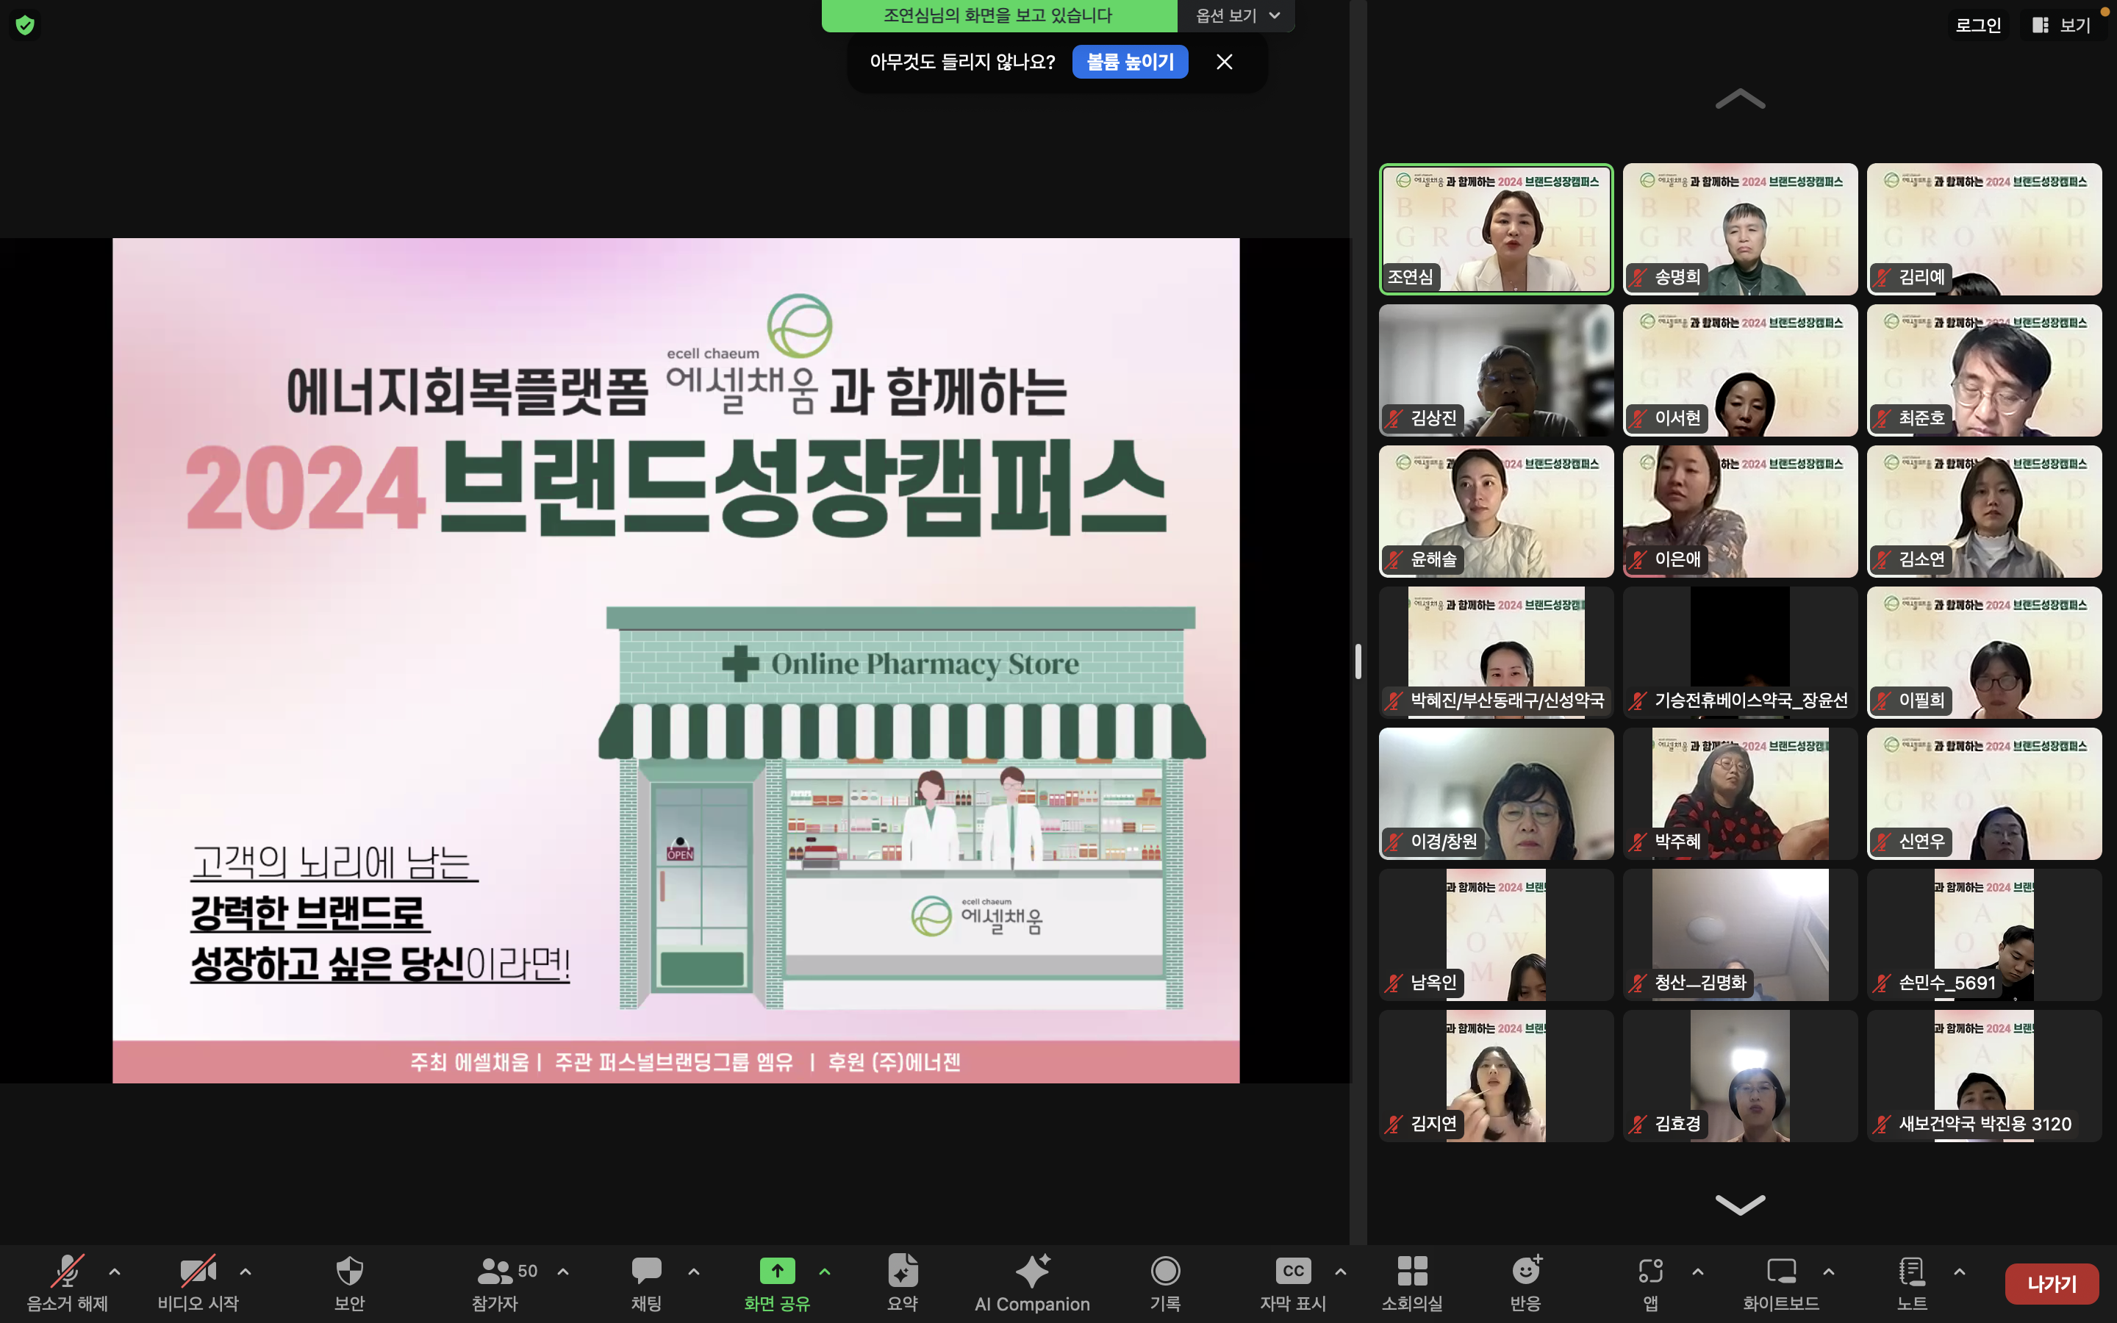Toggle captions with 자막 표시 CC
2117x1323 pixels.
click(x=1293, y=1272)
